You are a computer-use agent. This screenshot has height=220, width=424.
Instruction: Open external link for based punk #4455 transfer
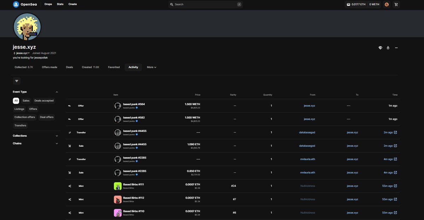click(x=395, y=132)
